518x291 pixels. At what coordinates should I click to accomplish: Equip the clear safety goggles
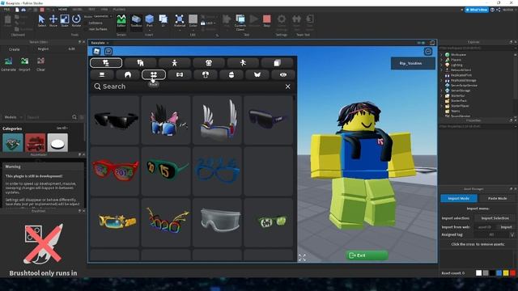pos(217,222)
